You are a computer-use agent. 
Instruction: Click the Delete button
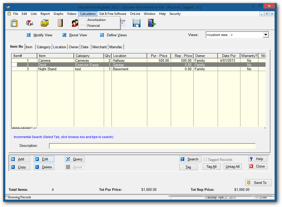click(44, 167)
